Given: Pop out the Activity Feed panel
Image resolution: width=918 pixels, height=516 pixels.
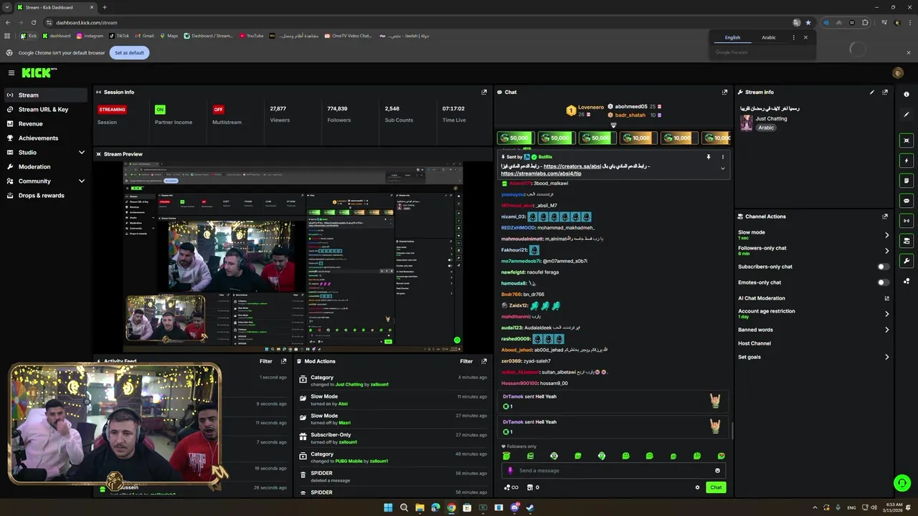Looking at the screenshot, I should point(284,361).
